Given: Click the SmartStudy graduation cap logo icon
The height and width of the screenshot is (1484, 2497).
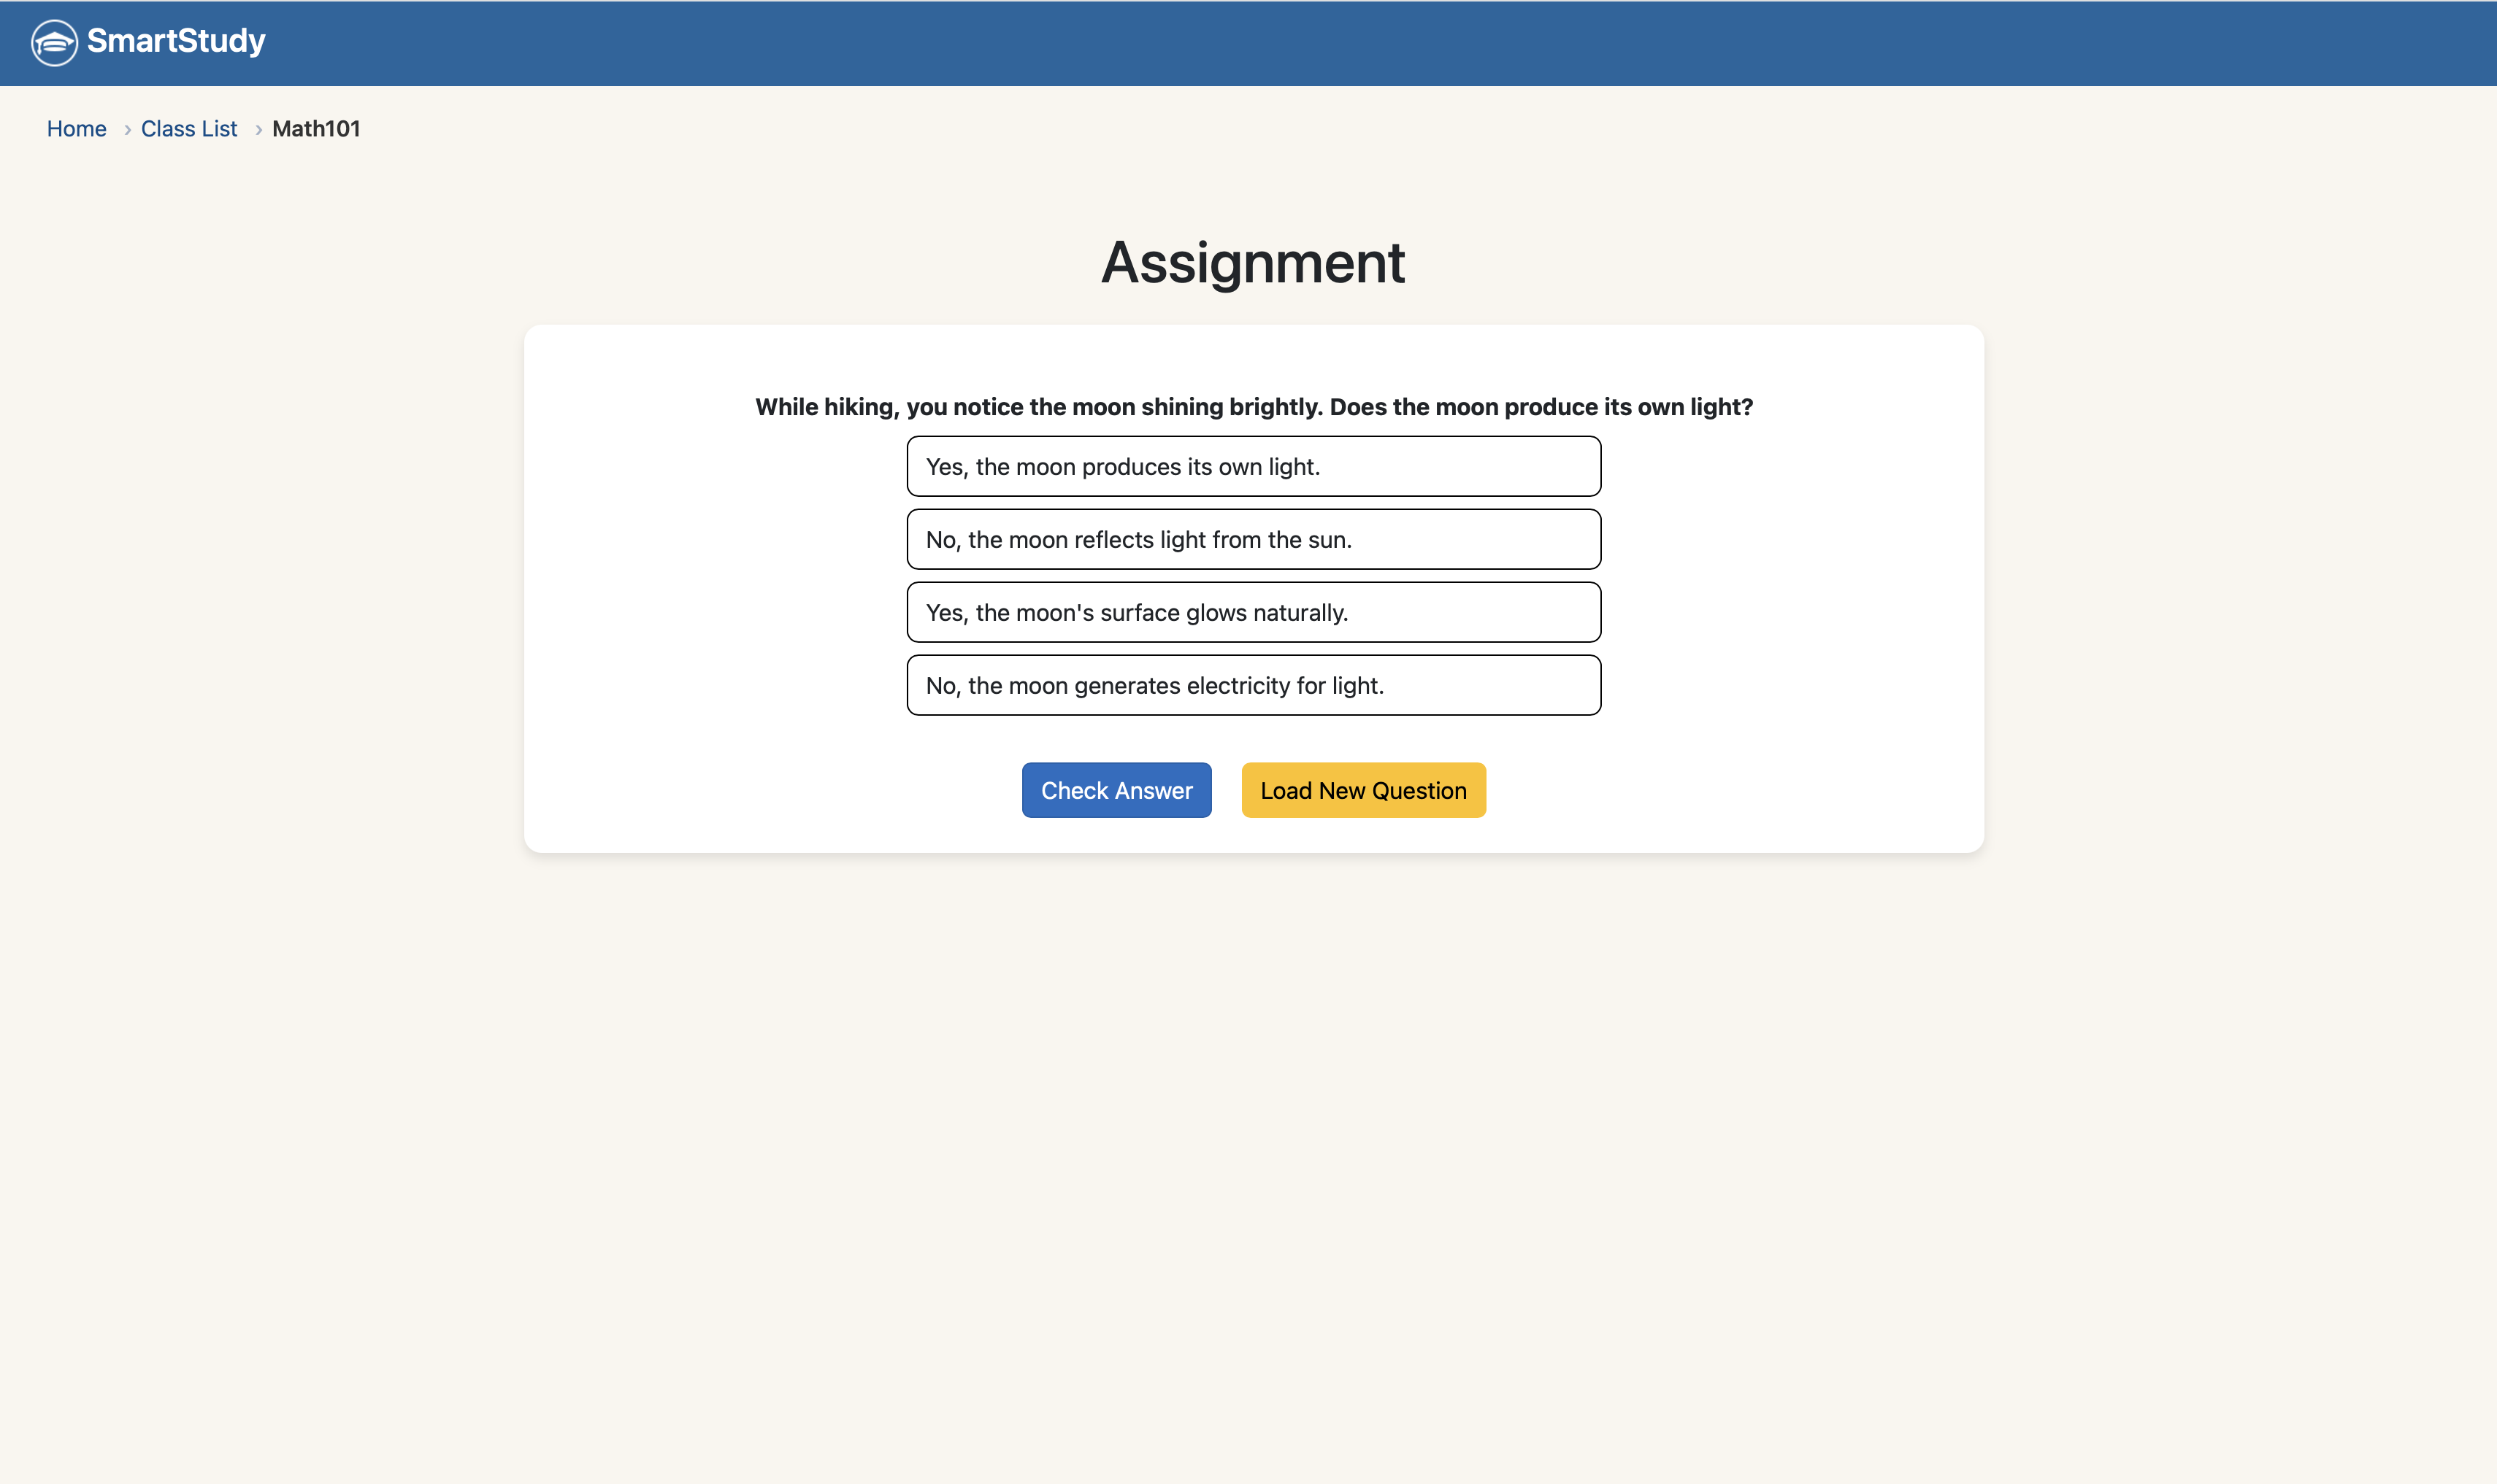Looking at the screenshot, I should [54, 42].
